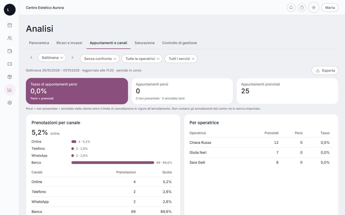The height and width of the screenshot is (215, 345).
Task: Open the ticket voucher icon in the sidebar
Action: pyautogui.click(x=10, y=64)
